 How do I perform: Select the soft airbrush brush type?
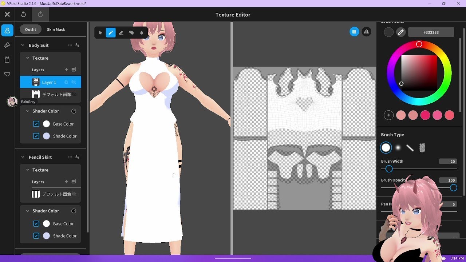pos(398,148)
